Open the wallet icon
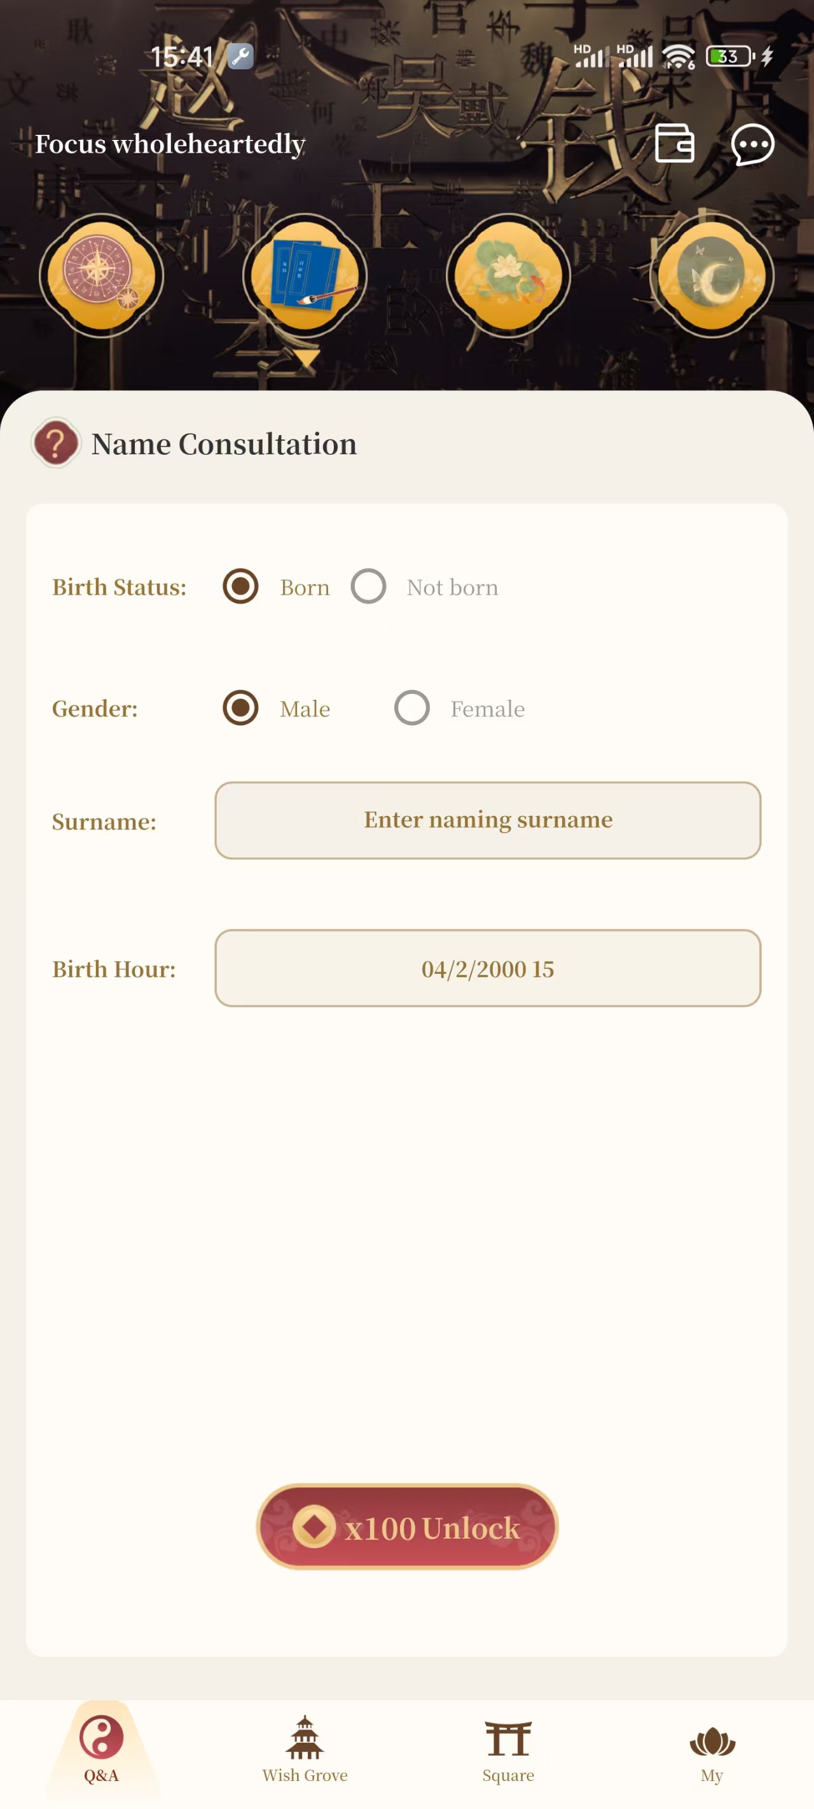This screenshot has width=814, height=1809. coord(674,144)
